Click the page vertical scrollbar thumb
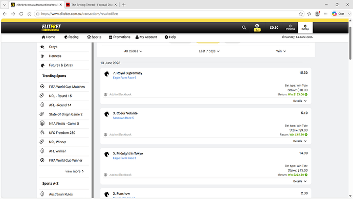Image resolution: width=353 pixels, height=199 pixels. click(x=350, y=43)
